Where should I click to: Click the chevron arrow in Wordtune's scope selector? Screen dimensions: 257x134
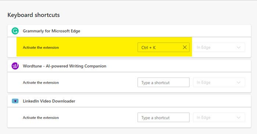[x=239, y=83]
